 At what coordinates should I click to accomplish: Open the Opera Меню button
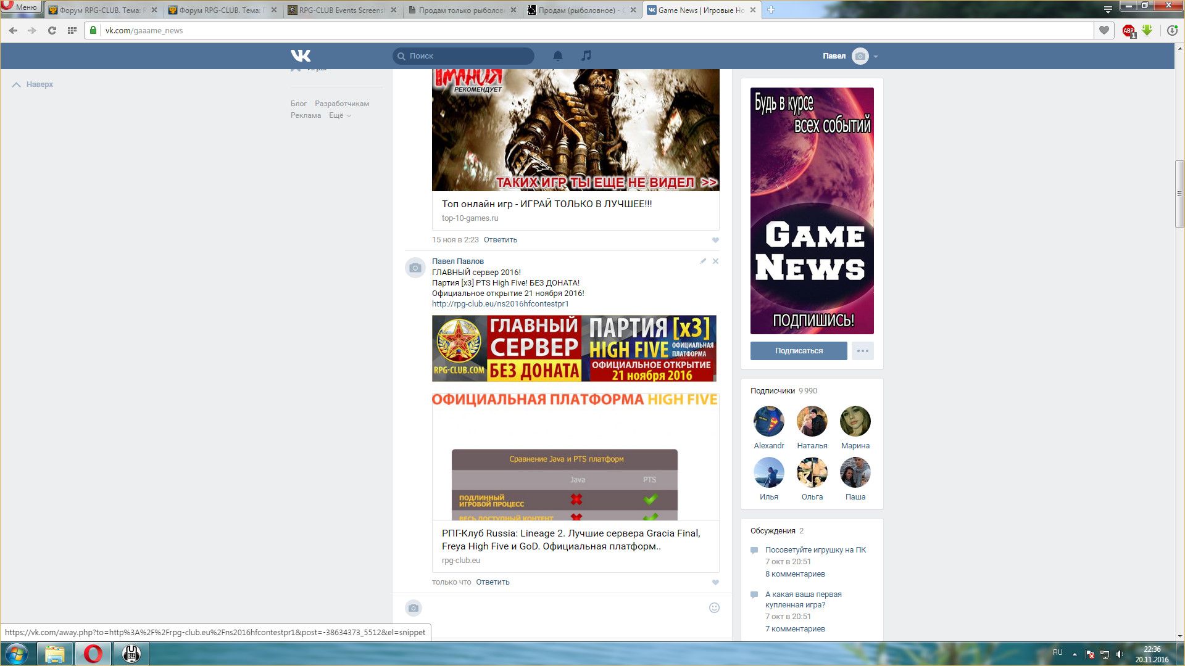click(x=21, y=7)
